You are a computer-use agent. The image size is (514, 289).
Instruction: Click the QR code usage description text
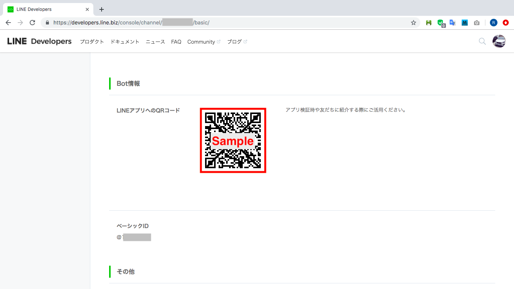pos(345,110)
